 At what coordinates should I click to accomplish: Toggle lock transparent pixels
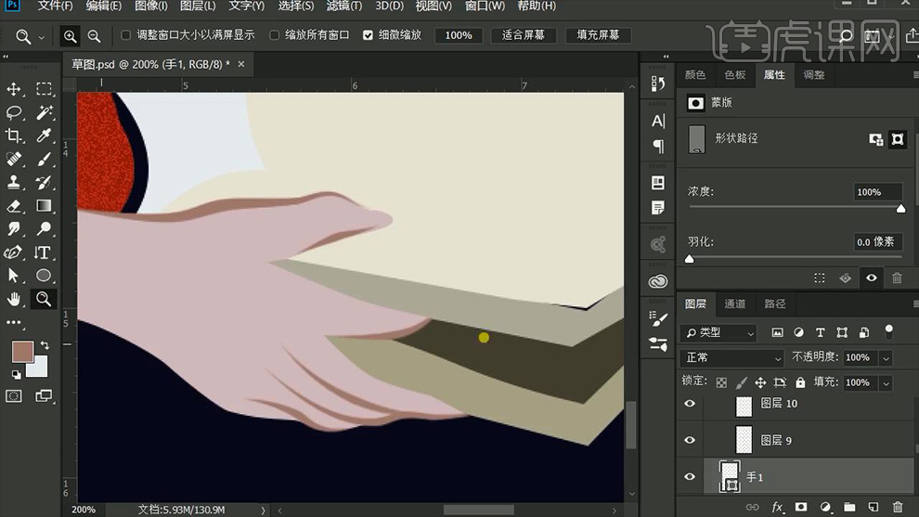[x=721, y=382]
